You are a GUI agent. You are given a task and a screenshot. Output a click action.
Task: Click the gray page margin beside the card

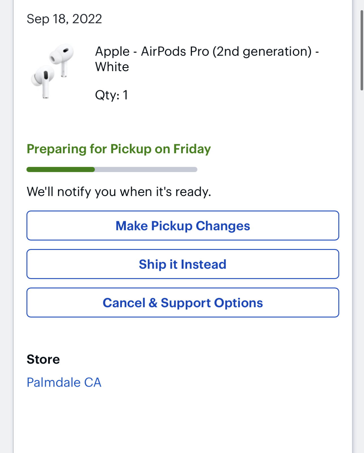(x=6, y=227)
